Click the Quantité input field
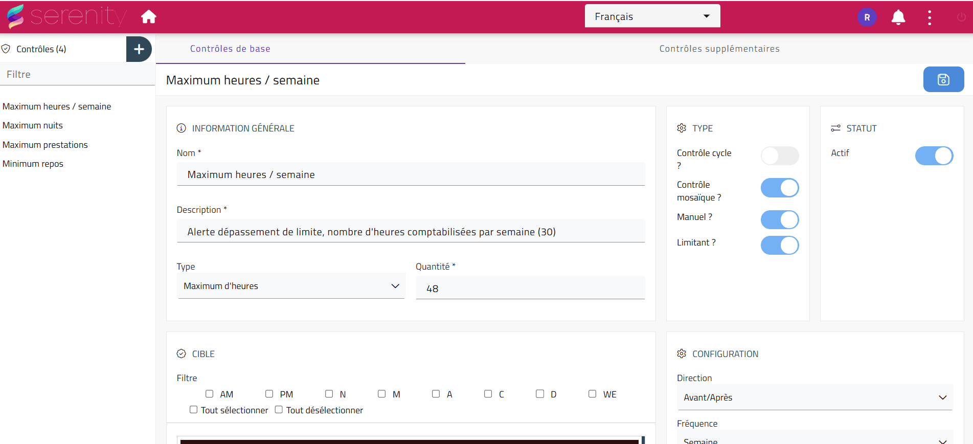Screen dimensions: 973x444 tap(530, 288)
